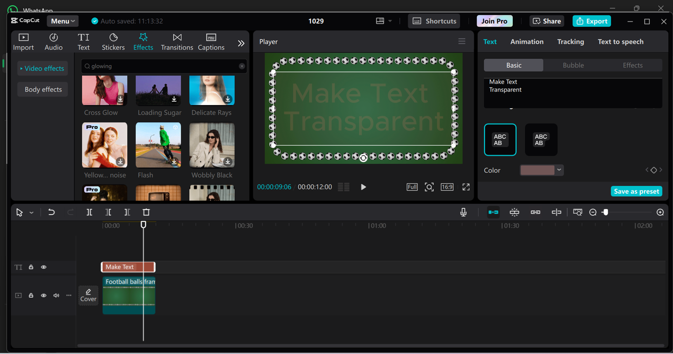The height and width of the screenshot is (354, 673).
Task: Open the text color dropdown arrow
Action: tap(559, 170)
